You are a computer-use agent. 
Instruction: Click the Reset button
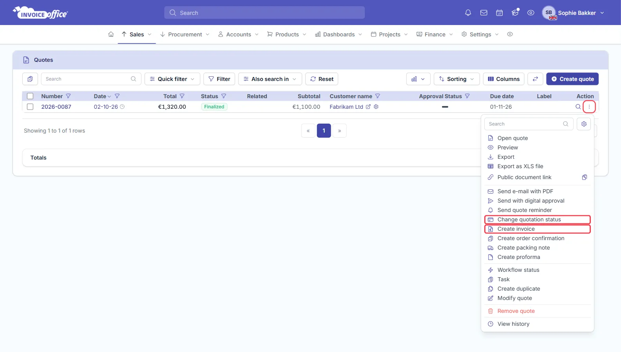coord(322,79)
